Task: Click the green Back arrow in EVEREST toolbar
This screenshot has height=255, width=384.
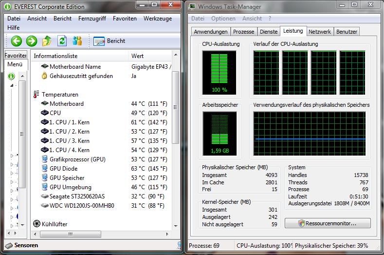Action: tap(17, 41)
